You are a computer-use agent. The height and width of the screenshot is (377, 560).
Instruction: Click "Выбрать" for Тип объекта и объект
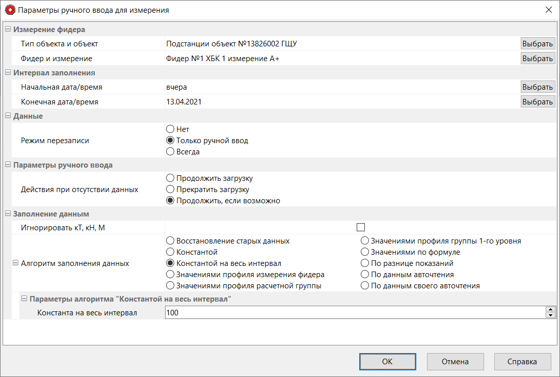(x=537, y=44)
